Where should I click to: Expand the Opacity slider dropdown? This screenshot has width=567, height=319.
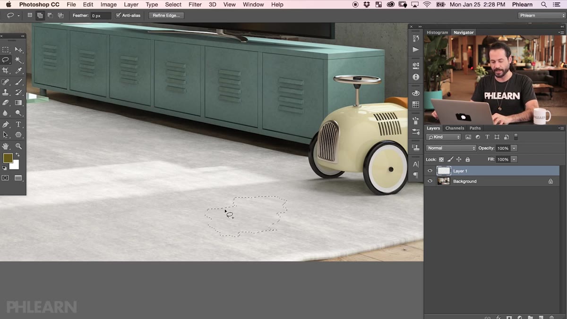[x=514, y=148]
